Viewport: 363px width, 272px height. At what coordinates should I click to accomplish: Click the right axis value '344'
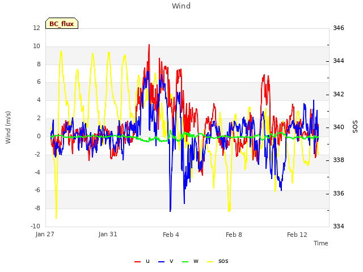[x=339, y=61]
